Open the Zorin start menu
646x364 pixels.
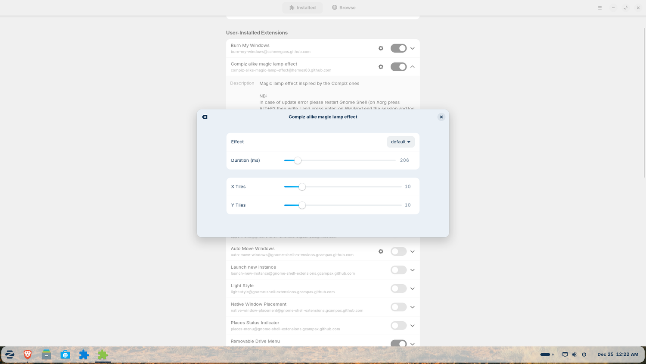9,355
